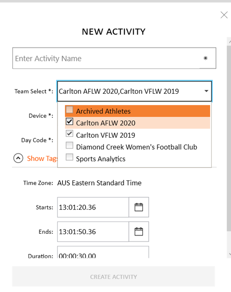Click the Starts time input field
231x292 pixels.
(x=93, y=207)
